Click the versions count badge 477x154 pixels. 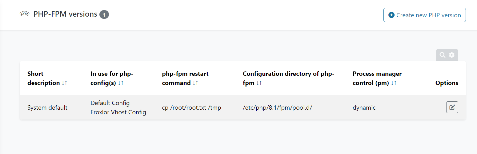[104, 14]
